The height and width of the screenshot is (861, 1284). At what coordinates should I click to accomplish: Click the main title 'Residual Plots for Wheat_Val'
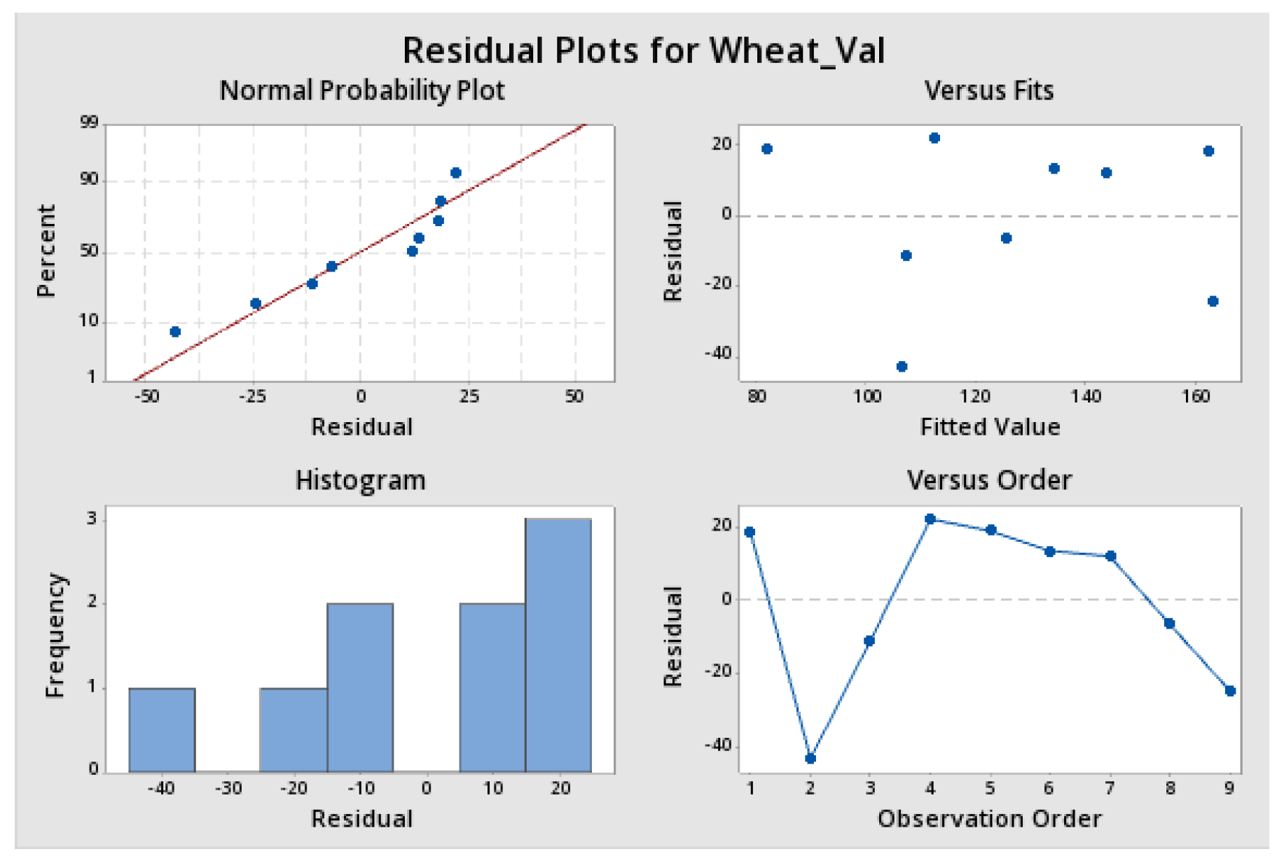pyautogui.click(x=643, y=50)
